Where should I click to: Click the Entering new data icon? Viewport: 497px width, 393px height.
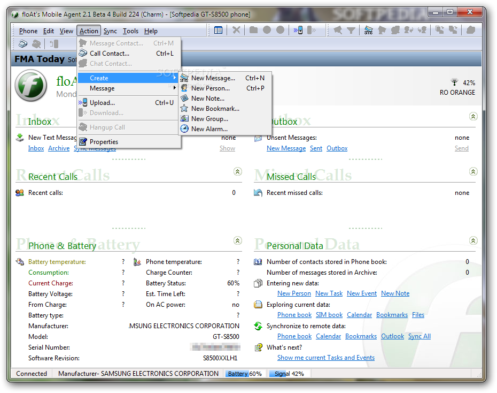258,283
